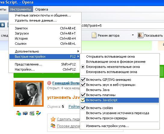
Task: Enable Включить прокси-серверы
Action: [120, 118]
